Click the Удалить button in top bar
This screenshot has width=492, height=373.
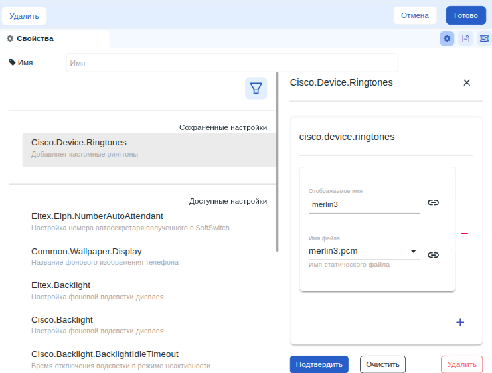[24, 16]
